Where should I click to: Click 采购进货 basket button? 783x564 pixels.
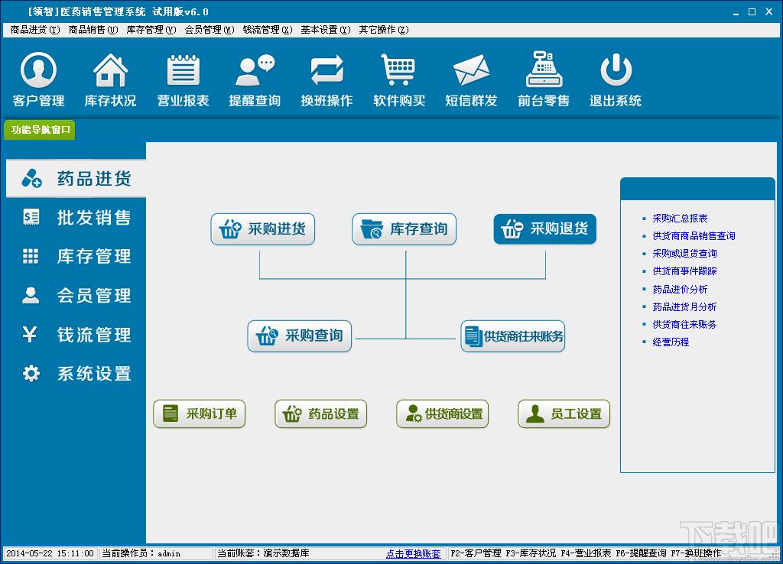(x=263, y=229)
